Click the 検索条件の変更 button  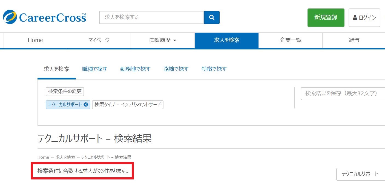65,91
